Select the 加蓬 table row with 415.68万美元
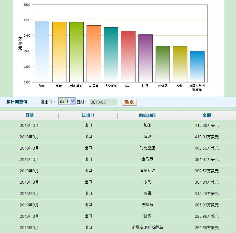Viewport: 236px width, 233px height. 118,125
